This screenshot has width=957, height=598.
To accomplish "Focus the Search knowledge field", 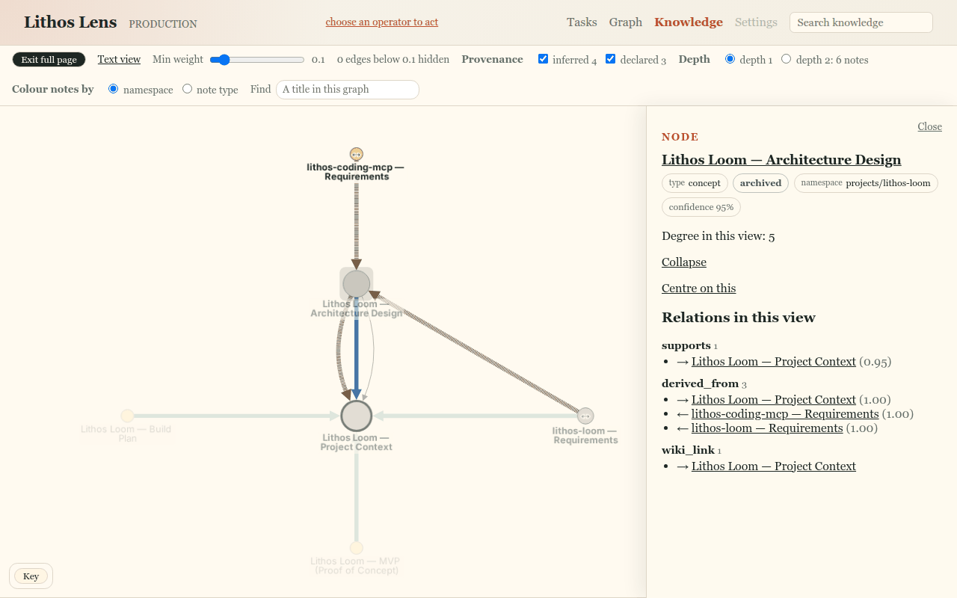I will pyautogui.click(x=861, y=22).
